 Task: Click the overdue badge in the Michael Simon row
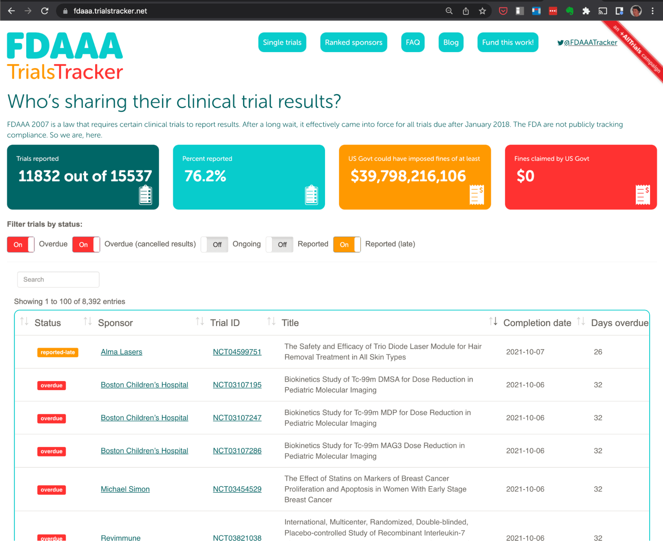click(51, 490)
